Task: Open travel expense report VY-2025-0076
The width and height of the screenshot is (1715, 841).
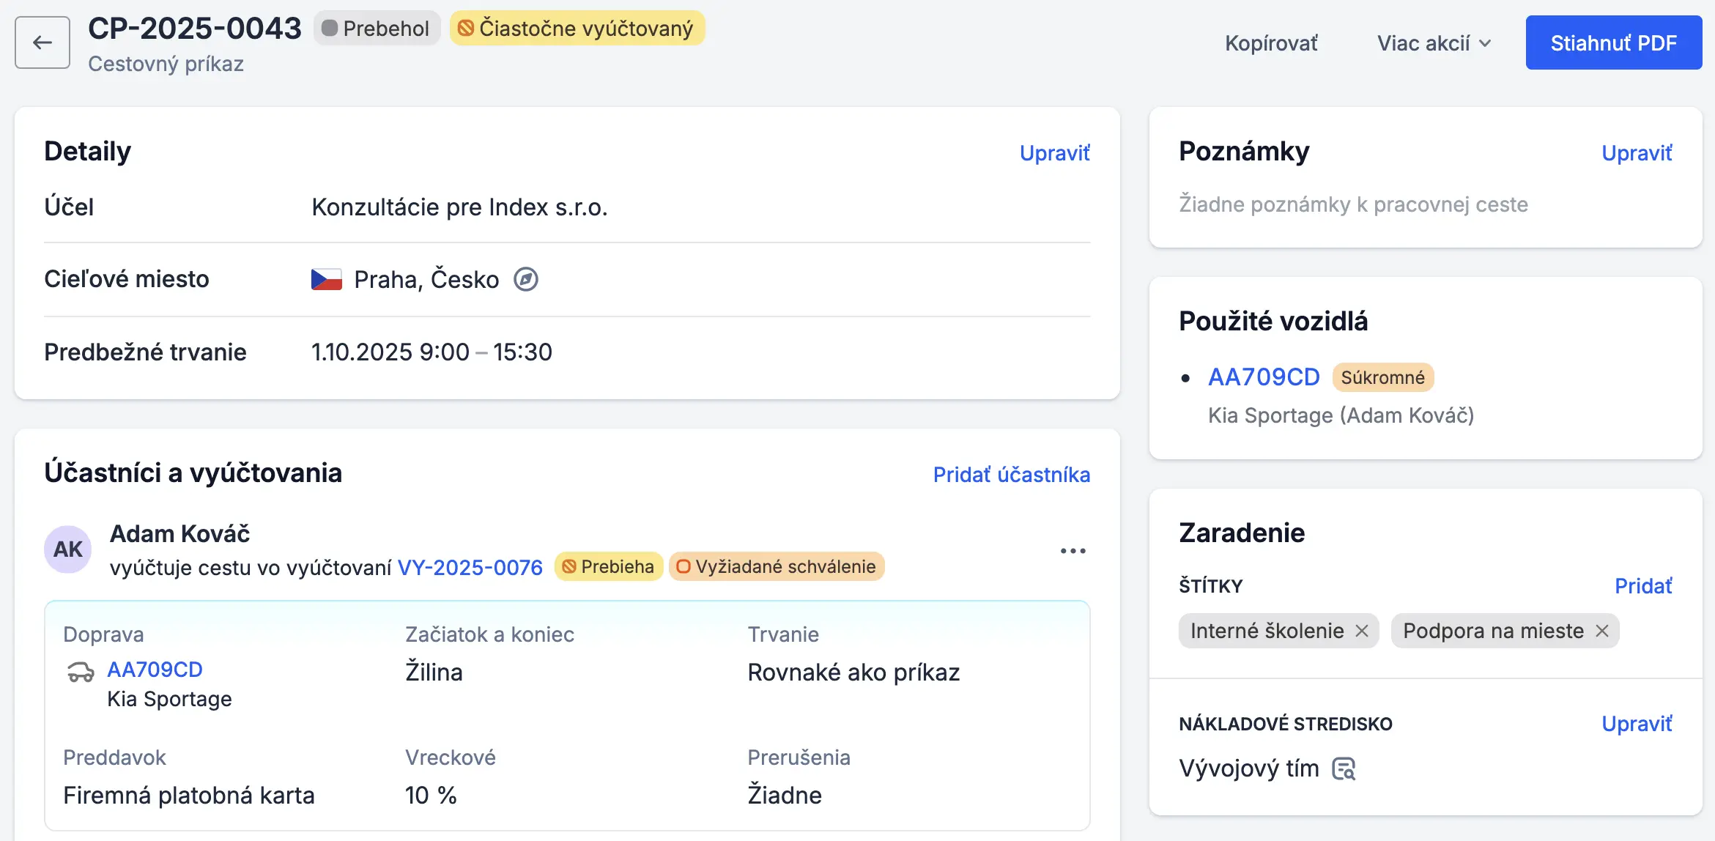Action: click(470, 567)
